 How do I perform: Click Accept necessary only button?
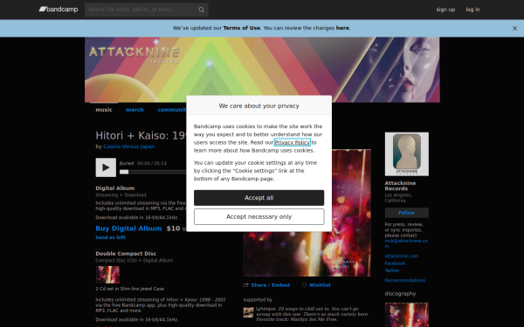(259, 217)
